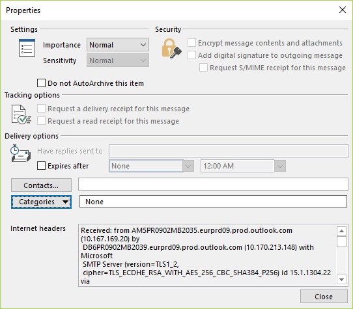Click the up arrow of the Internet headers scrollbar
This screenshot has height=309, width=353.
(x=341, y=231)
